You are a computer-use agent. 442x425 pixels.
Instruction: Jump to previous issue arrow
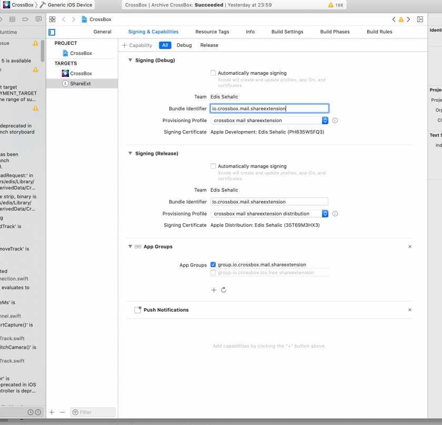point(394,19)
